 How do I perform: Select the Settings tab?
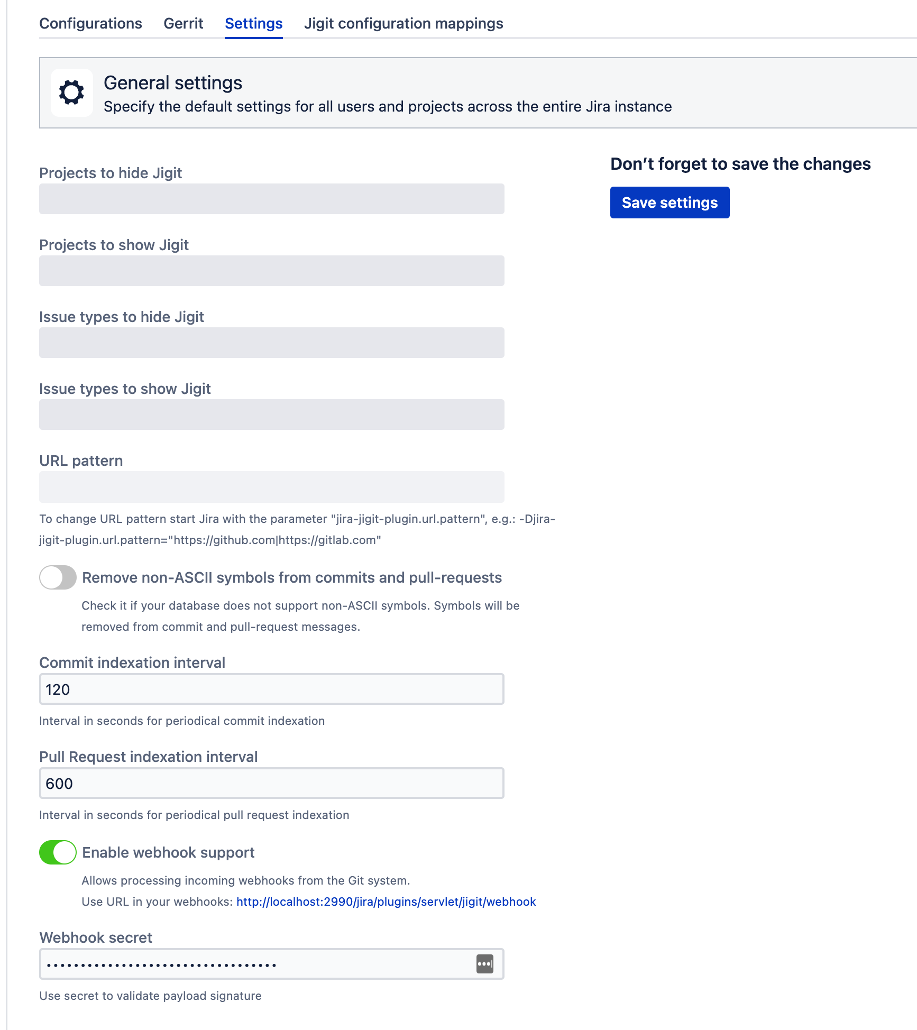pyautogui.click(x=253, y=23)
